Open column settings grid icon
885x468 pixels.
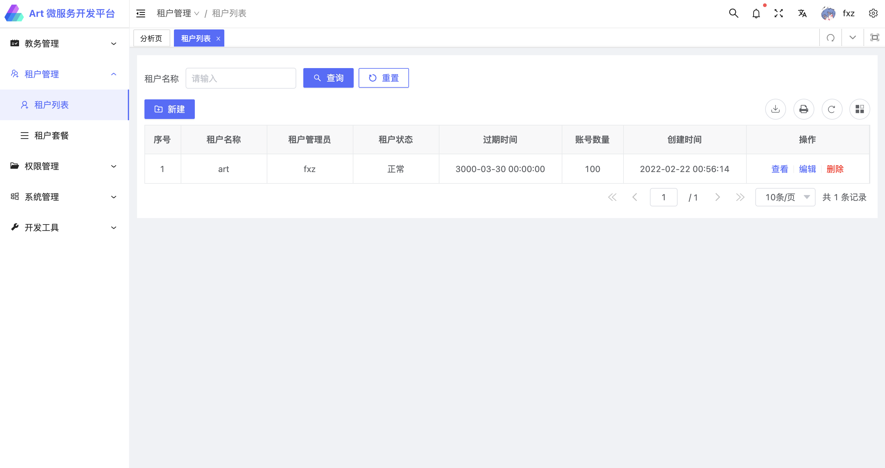point(859,109)
